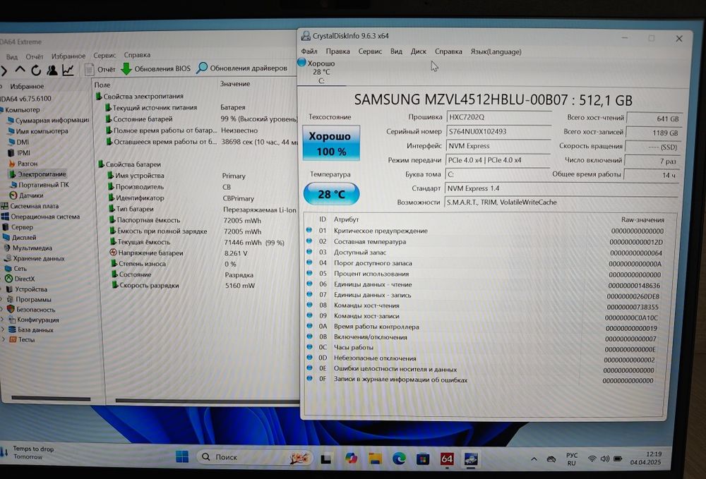Open Избранное menu in AIDA64

(68, 56)
